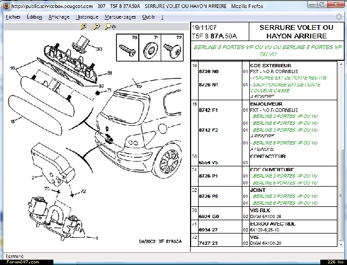The height and width of the screenshot is (265, 347).
Task: Click diagram code T5F 8 87A50A
Action: tap(214, 36)
